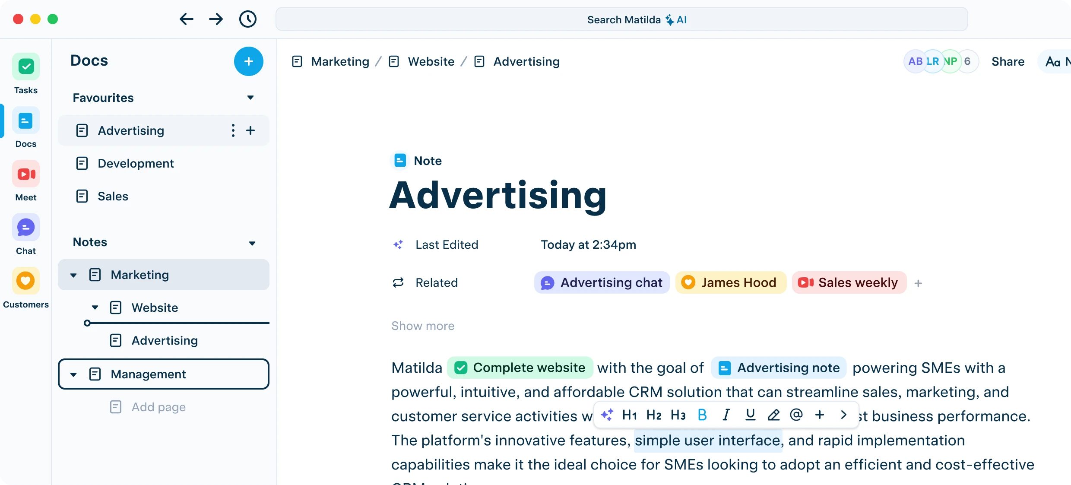Go back with the left arrow
This screenshot has height=485, width=1071.
click(186, 19)
